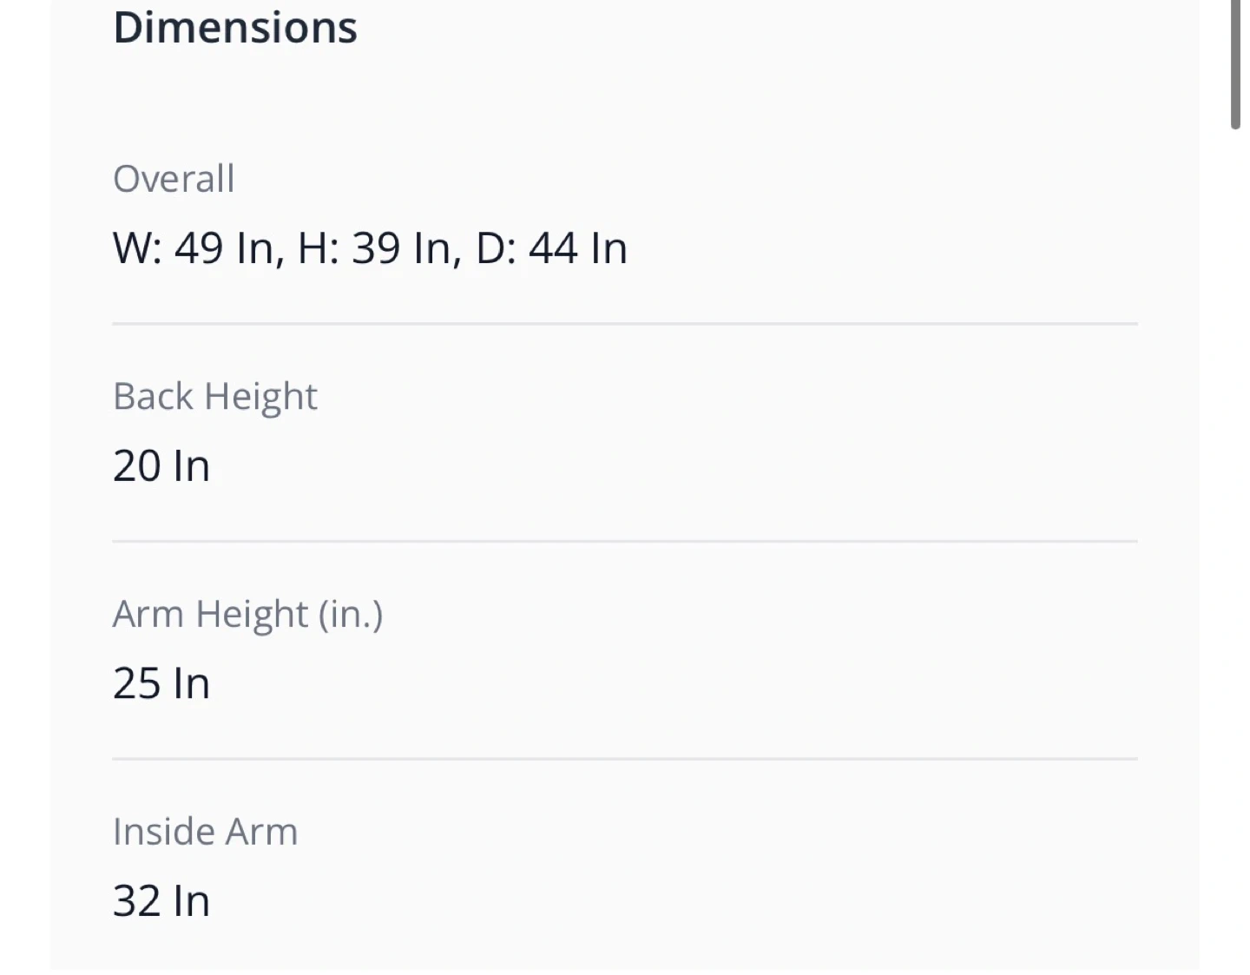This screenshot has height=975, width=1250.
Task: Click the word 'Height' in Arm Height
Action: (252, 615)
